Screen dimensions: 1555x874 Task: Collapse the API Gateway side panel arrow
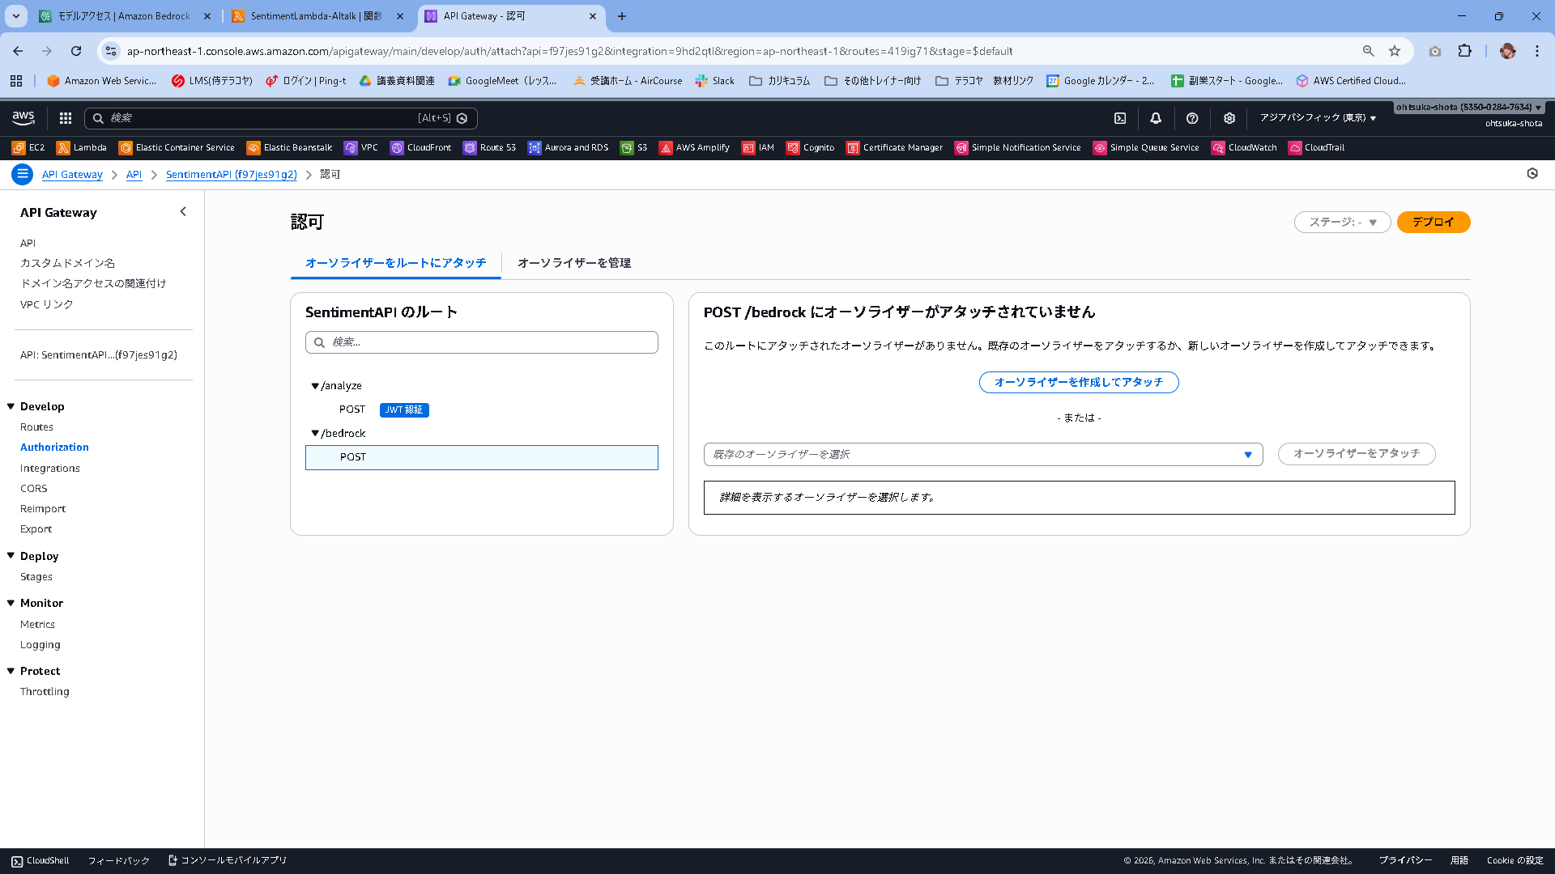coord(183,212)
